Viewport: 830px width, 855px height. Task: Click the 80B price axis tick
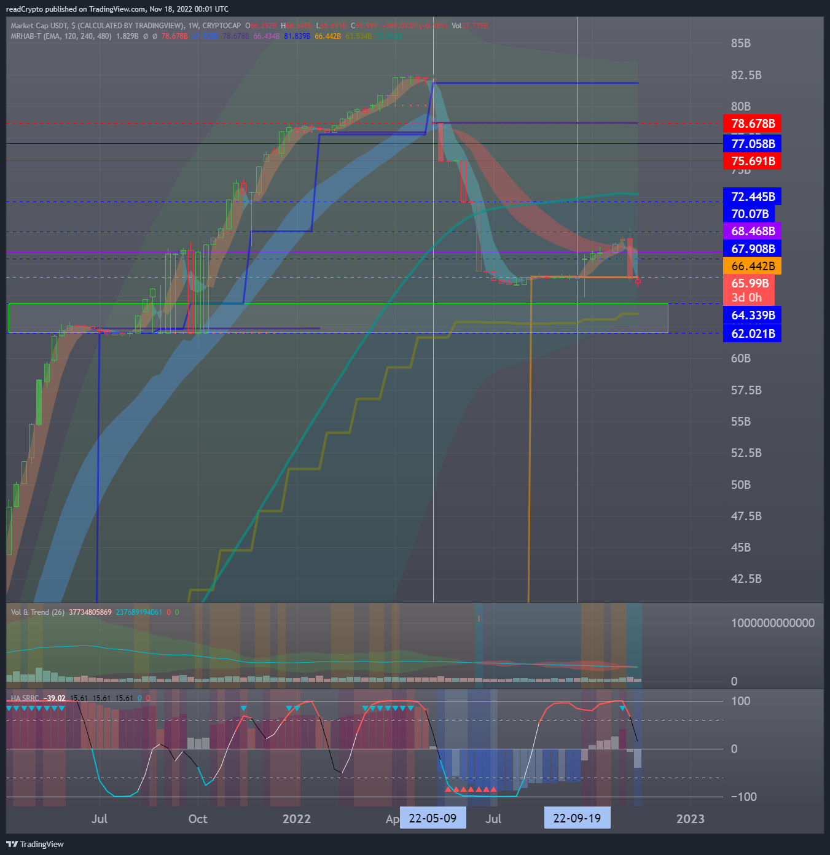741,106
